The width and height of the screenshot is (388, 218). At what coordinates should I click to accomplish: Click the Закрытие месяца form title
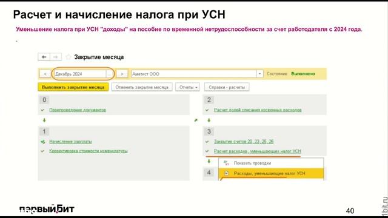[x=99, y=57]
